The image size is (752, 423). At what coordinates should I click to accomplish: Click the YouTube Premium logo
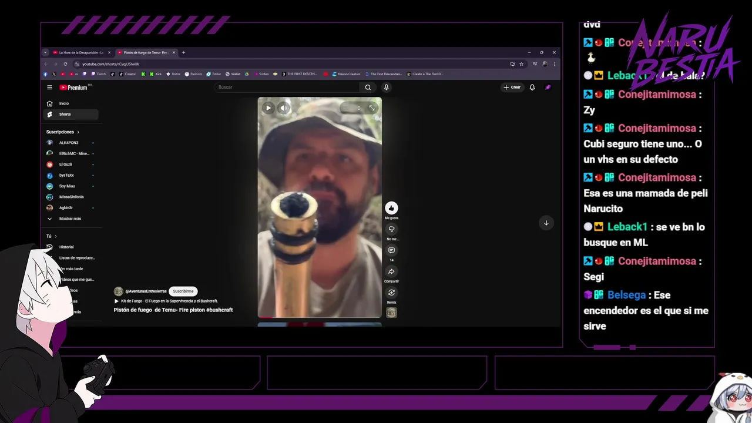[x=73, y=88]
